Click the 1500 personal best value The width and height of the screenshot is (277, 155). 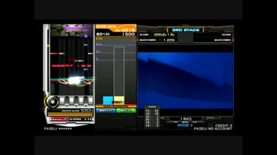point(128,34)
